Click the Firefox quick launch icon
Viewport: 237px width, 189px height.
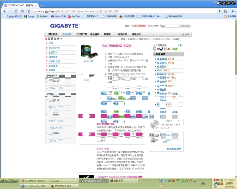click(173, 181)
